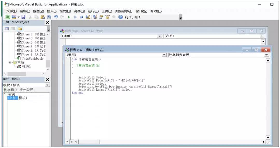Open the 工具(T) menu
This screenshot has width=280, height=148.
(x=107, y=11)
